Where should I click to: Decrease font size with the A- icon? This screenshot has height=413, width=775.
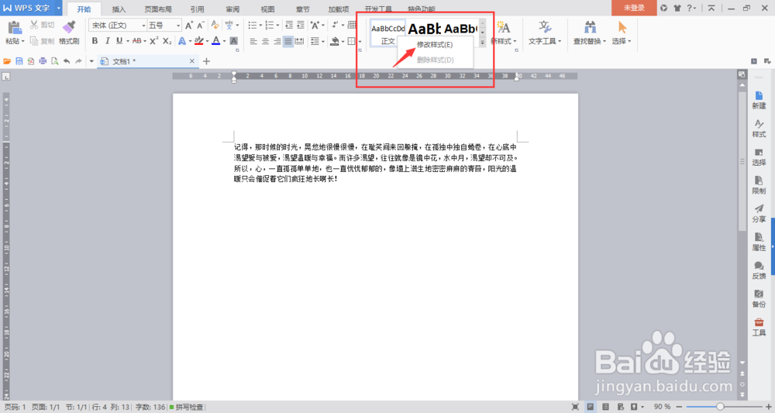click(x=201, y=26)
